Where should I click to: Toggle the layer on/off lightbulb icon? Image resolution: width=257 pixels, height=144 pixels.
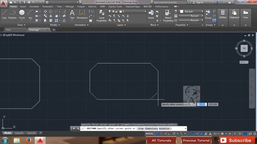pyautogui.click(x=110, y=12)
